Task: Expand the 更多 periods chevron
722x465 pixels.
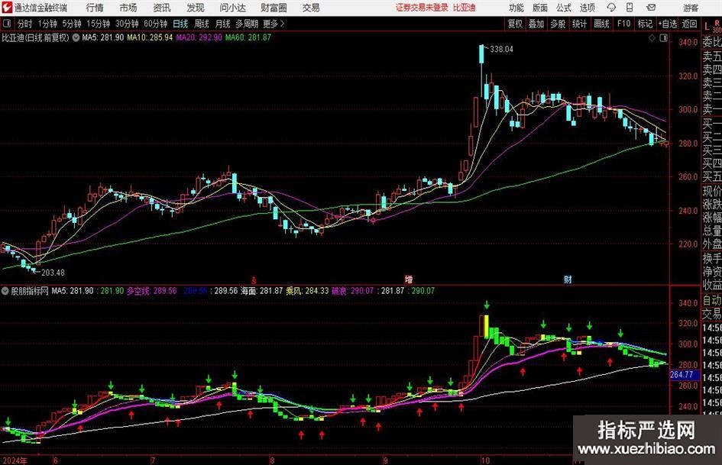Action: (282, 24)
